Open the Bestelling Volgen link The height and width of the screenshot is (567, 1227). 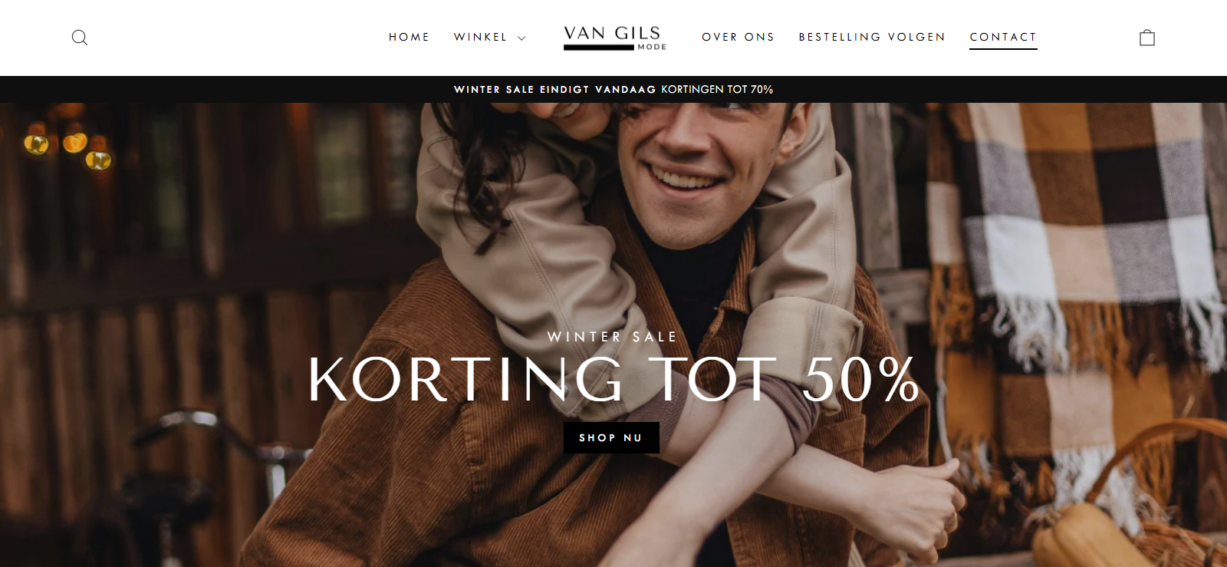pyautogui.click(x=872, y=37)
